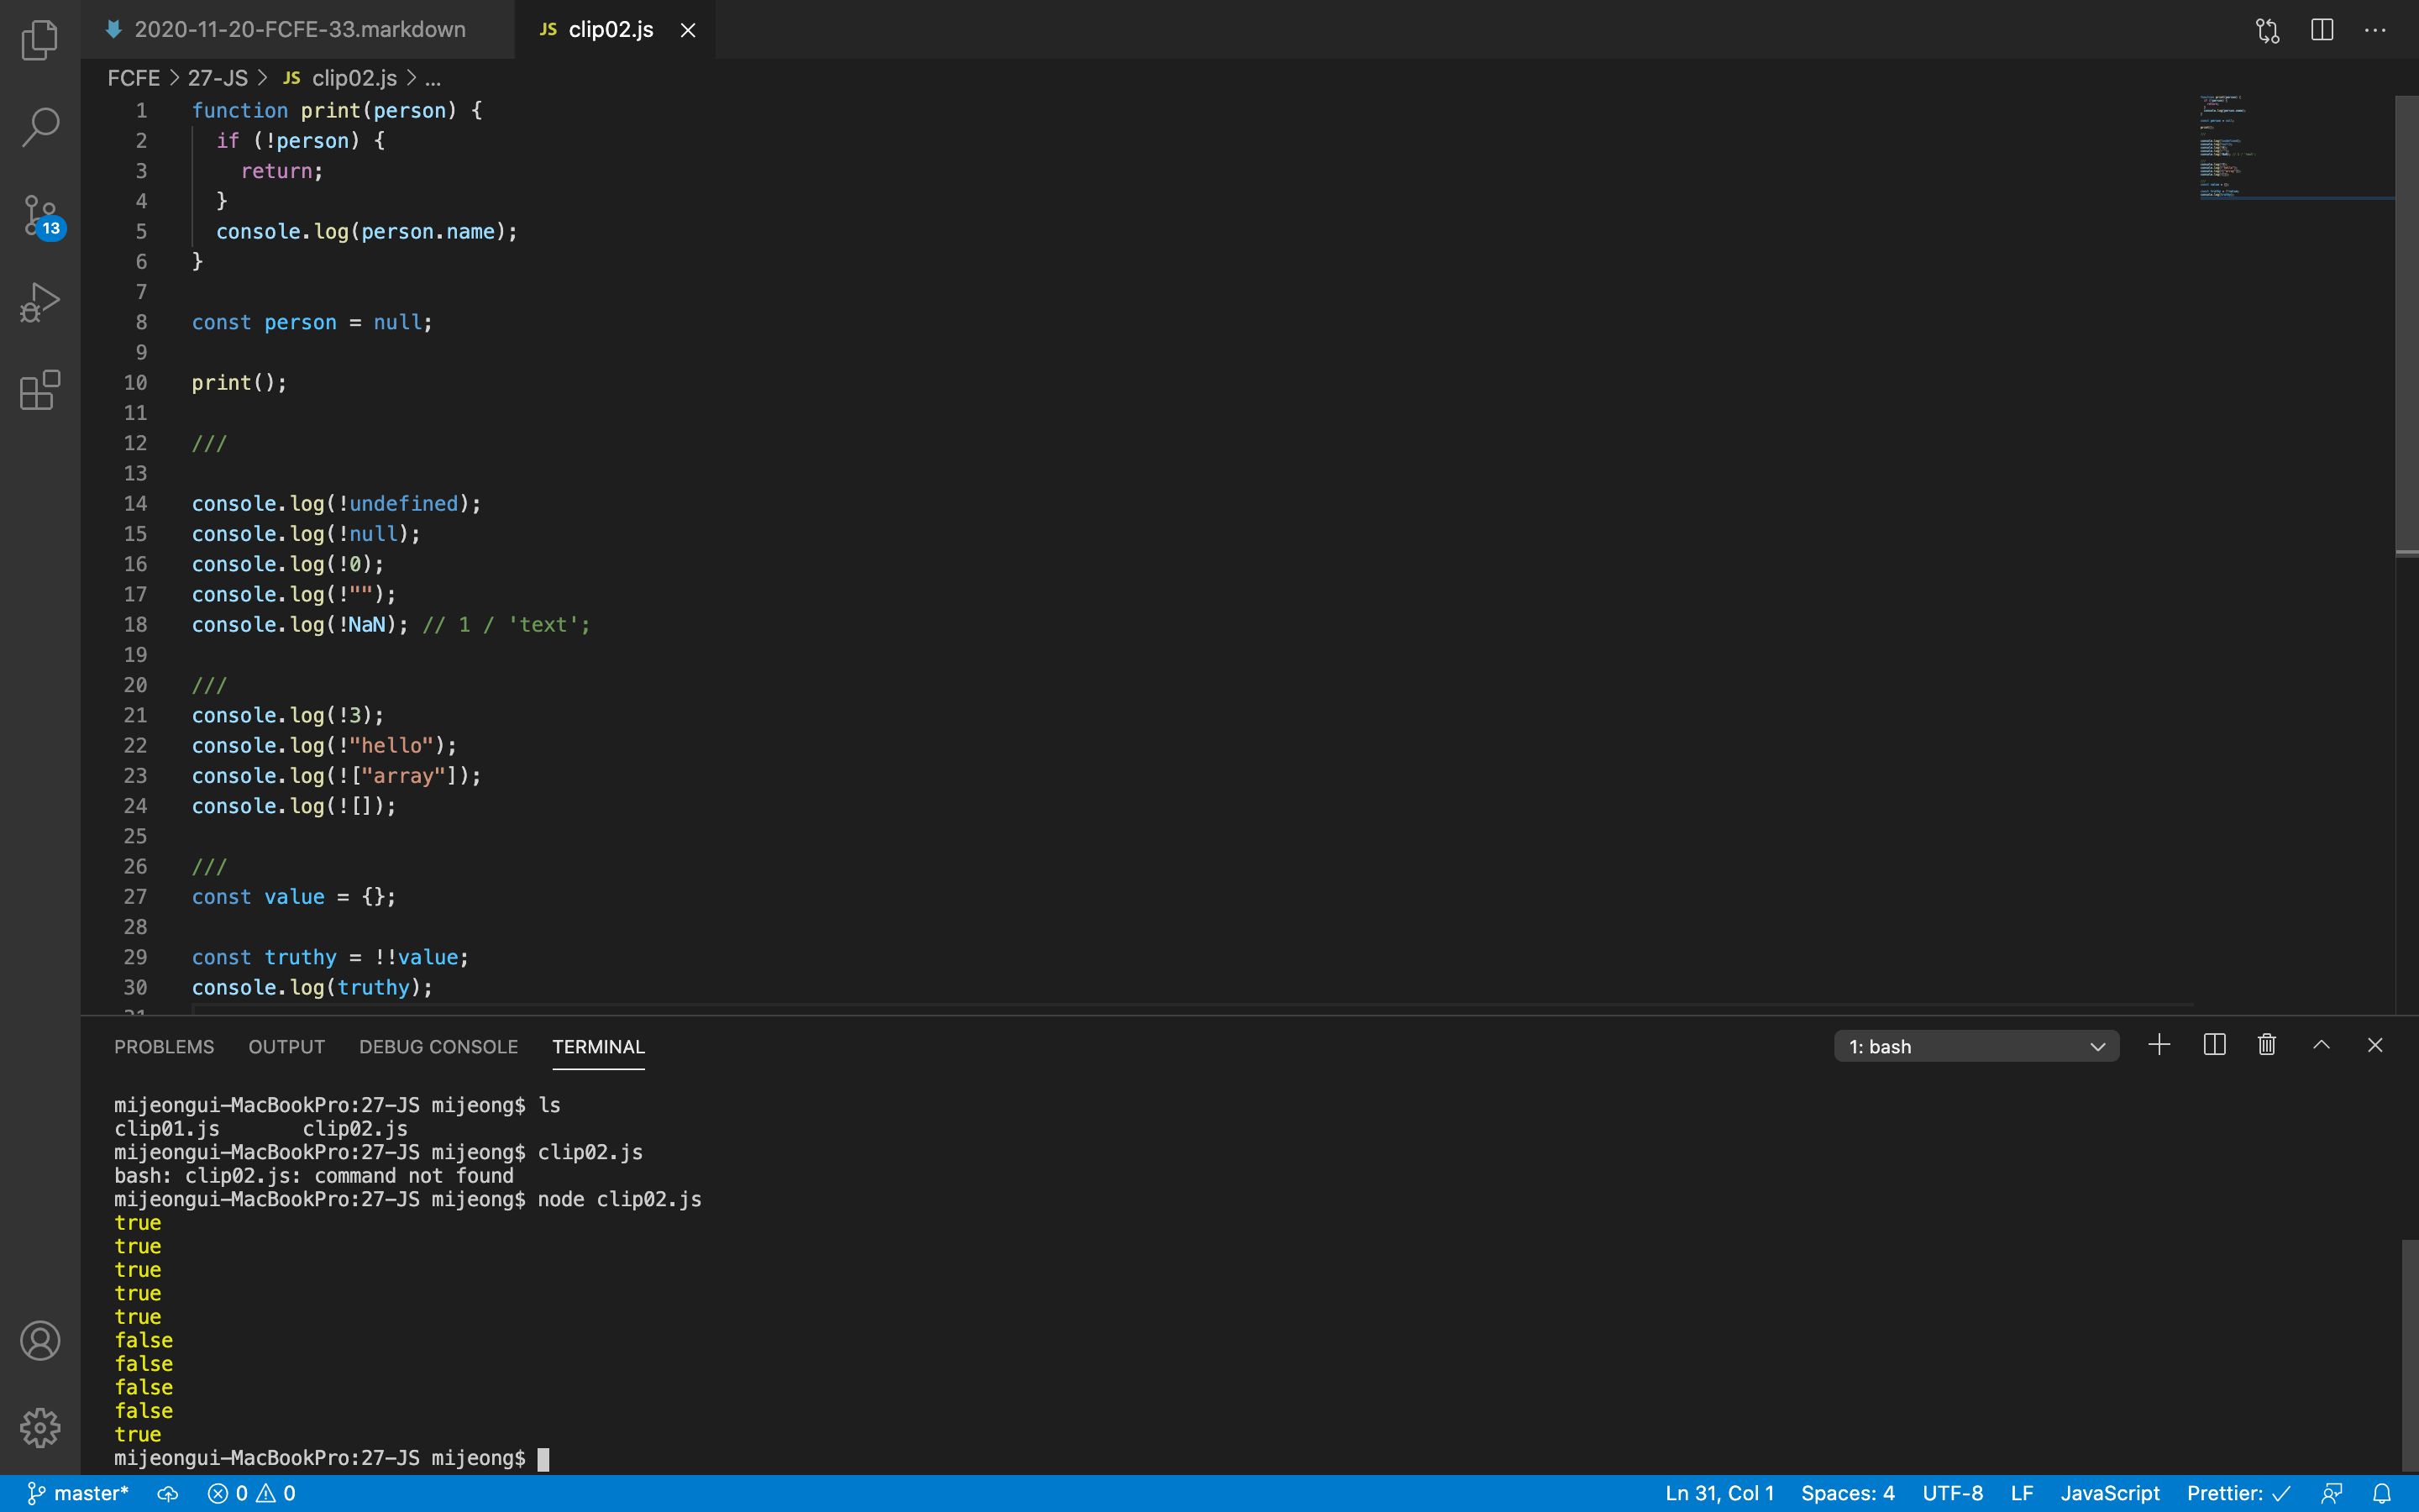The height and width of the screenshot is (1512, 2419).
Task: Expand the breadcrumb ellipsis symbol list
Action: [433, 78]
